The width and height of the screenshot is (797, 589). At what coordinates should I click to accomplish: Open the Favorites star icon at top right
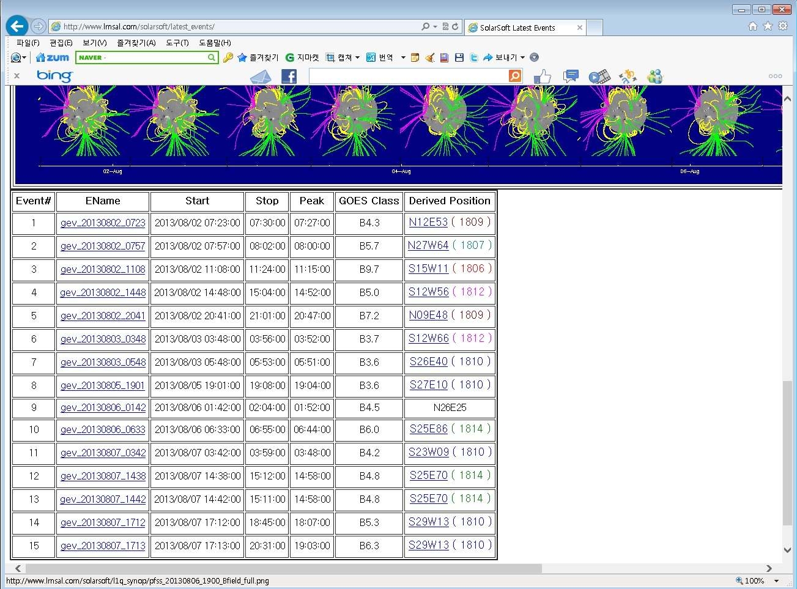(768, 26)
